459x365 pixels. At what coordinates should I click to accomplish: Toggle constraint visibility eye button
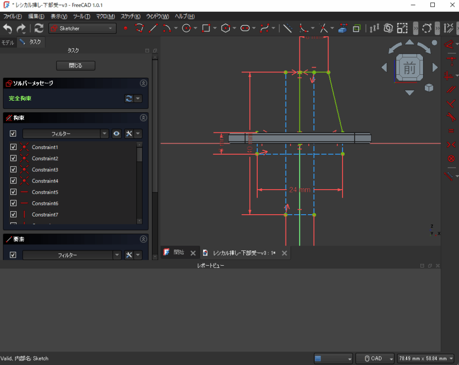(117, 133)
